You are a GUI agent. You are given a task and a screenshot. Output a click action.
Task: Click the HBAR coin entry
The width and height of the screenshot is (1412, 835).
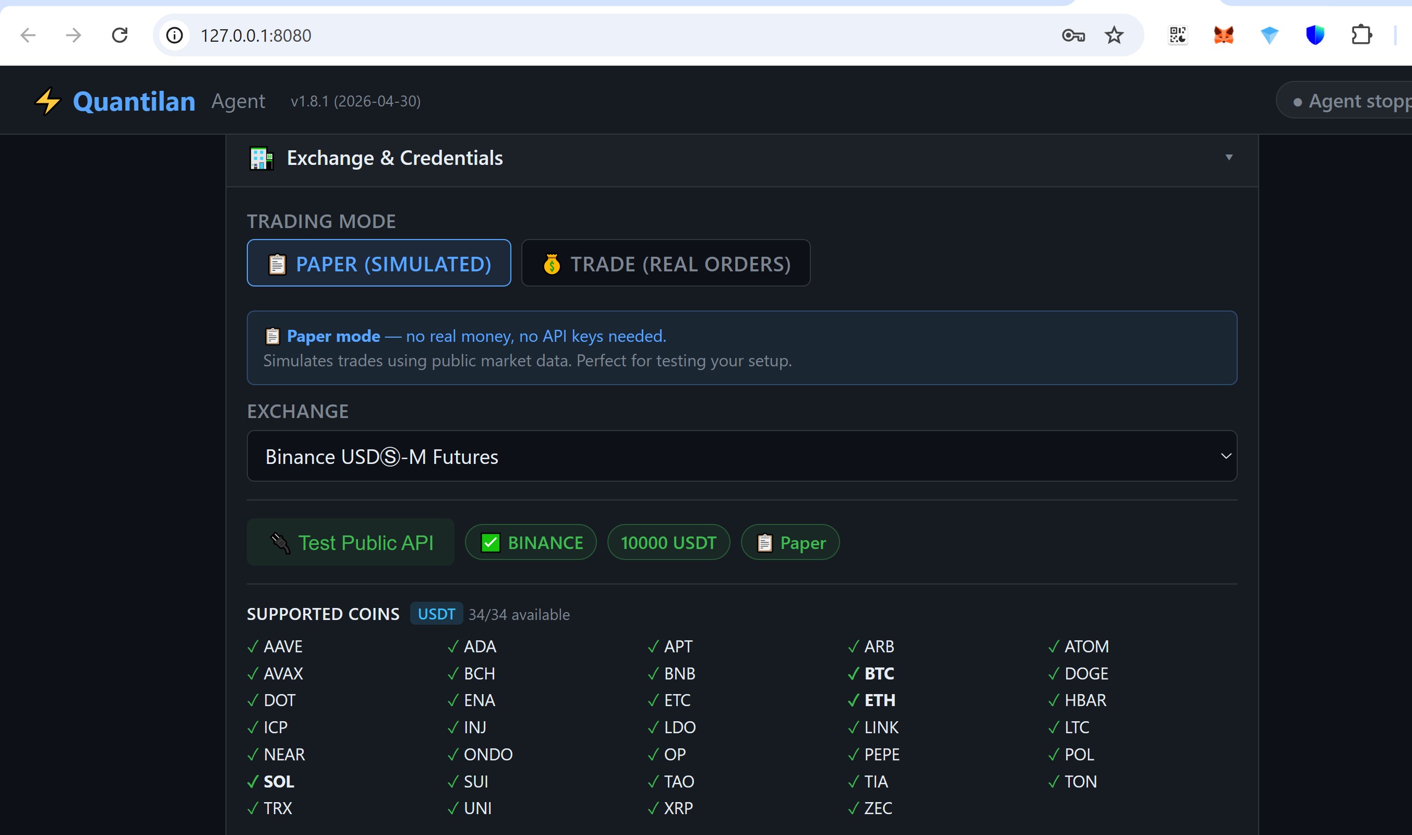click(1078, 700)
